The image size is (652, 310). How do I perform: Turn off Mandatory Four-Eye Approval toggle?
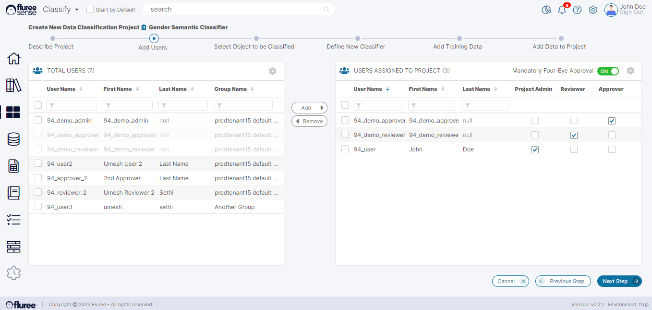[608, 71]
